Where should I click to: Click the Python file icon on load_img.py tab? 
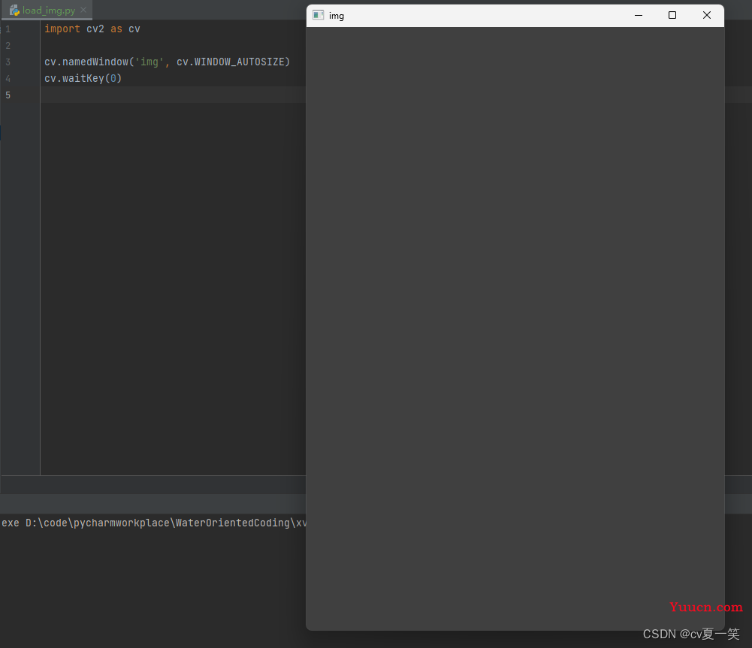pyautogui.click(x=14, y=10)
